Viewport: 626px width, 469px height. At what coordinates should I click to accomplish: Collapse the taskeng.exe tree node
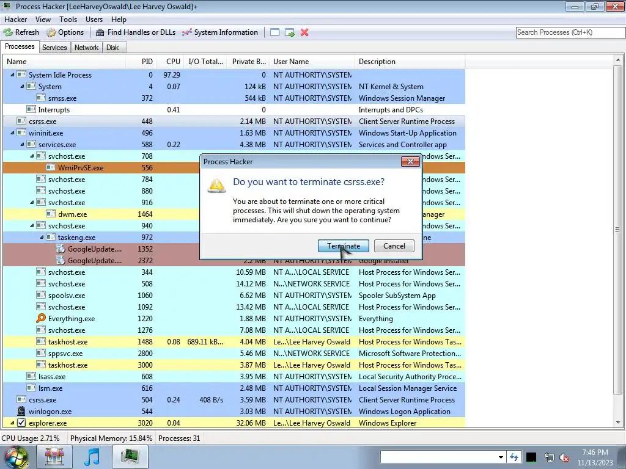pyautogui.click(x=42, y=237)
